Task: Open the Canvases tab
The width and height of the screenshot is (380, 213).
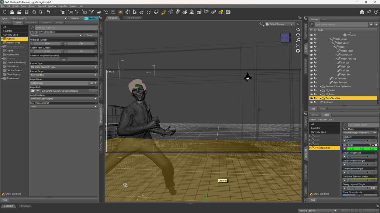Action: (x=46, y=22)
